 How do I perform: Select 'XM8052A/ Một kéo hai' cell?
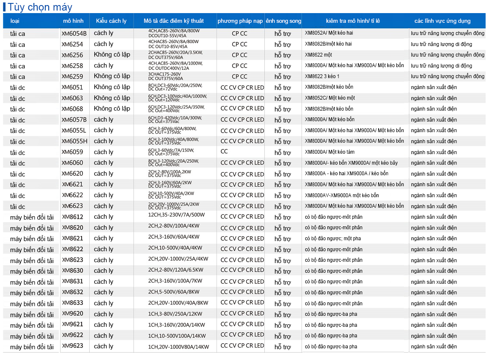[x=329, y=33]
